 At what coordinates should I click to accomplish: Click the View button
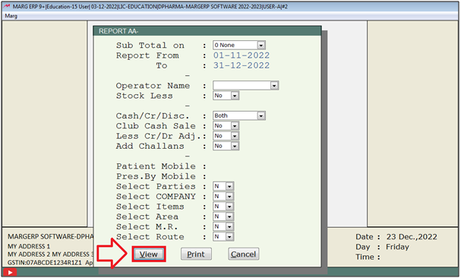pyautogui.click(x=148, y=254)
